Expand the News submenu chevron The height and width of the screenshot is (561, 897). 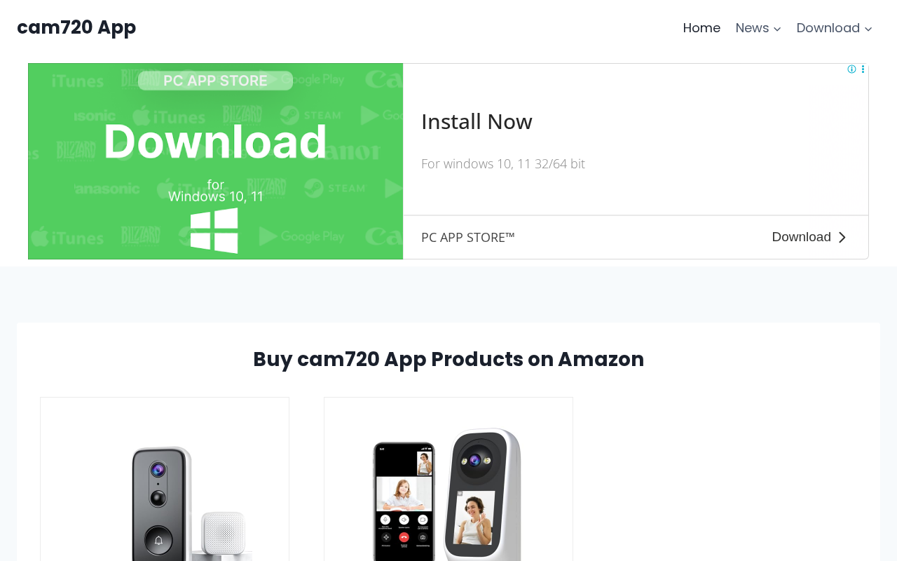point(777,29)
